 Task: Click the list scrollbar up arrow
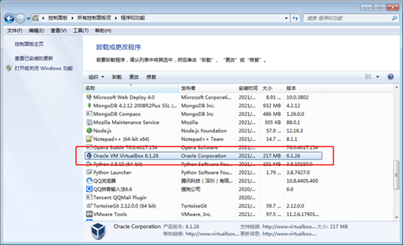pyautogui.click(x=396, y=87)
